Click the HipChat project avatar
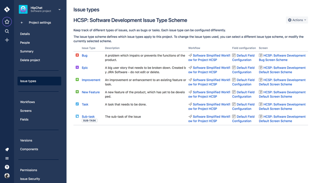This screenshot has width=315, height=183. pos(23,9)
